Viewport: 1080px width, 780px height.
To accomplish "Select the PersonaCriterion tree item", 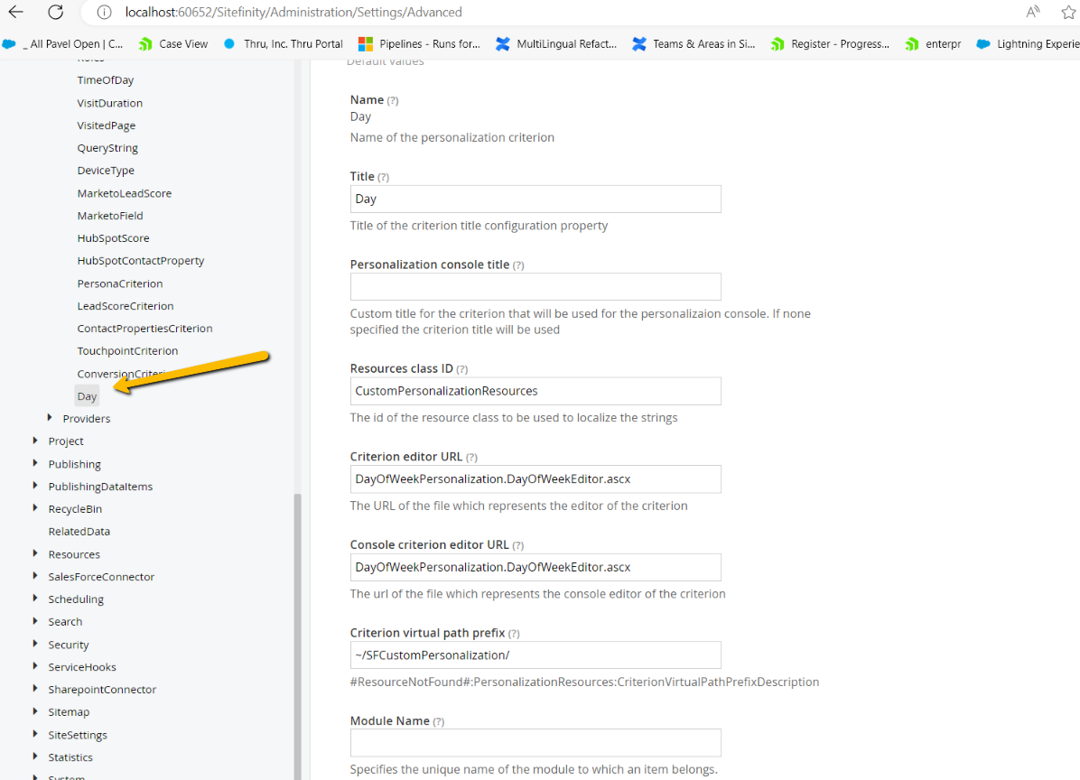I will pyautogui.click(x=120, y=283).
